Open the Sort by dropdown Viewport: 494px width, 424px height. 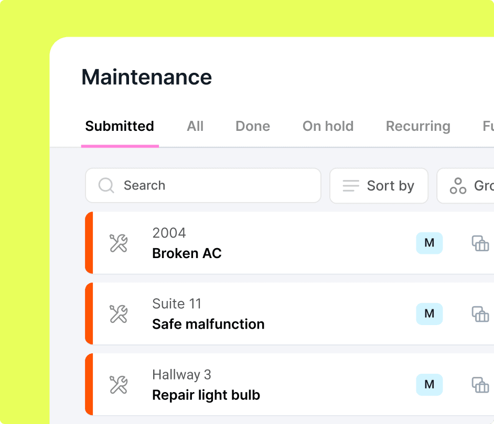pyautogui.click(x=379, y=186)
